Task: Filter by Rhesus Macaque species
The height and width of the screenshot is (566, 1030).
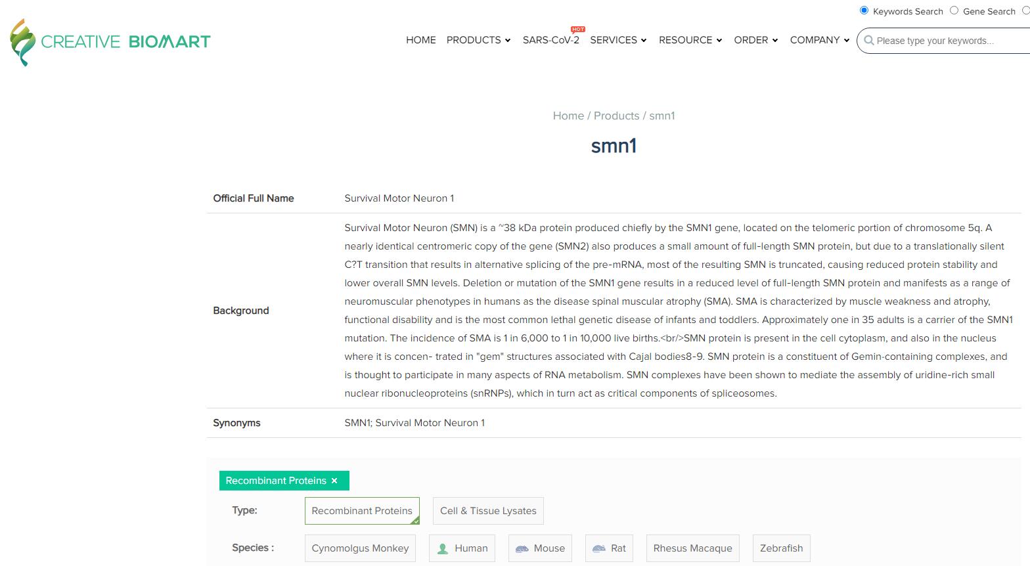Action: pos(692,548)
